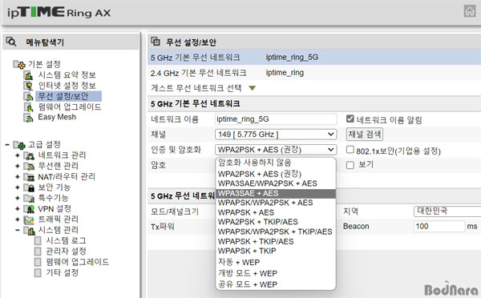Choose 개방 모드 + WEP option

tap(276, 273)
